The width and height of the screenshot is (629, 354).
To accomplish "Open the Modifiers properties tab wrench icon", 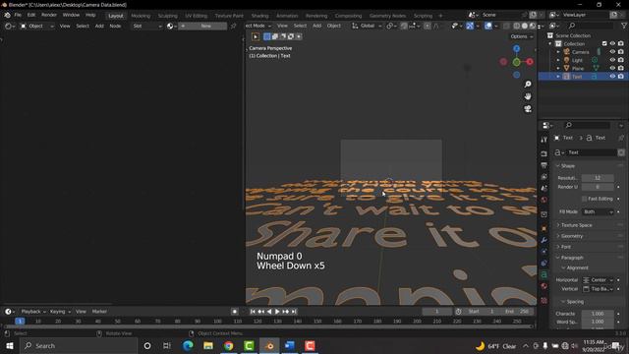I will pos(543,240).
